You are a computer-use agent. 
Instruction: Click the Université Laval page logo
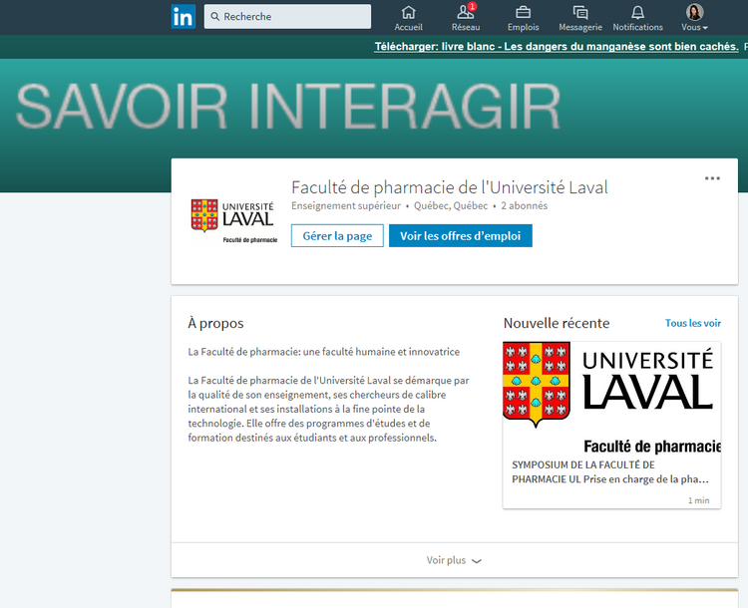point(233,220)
